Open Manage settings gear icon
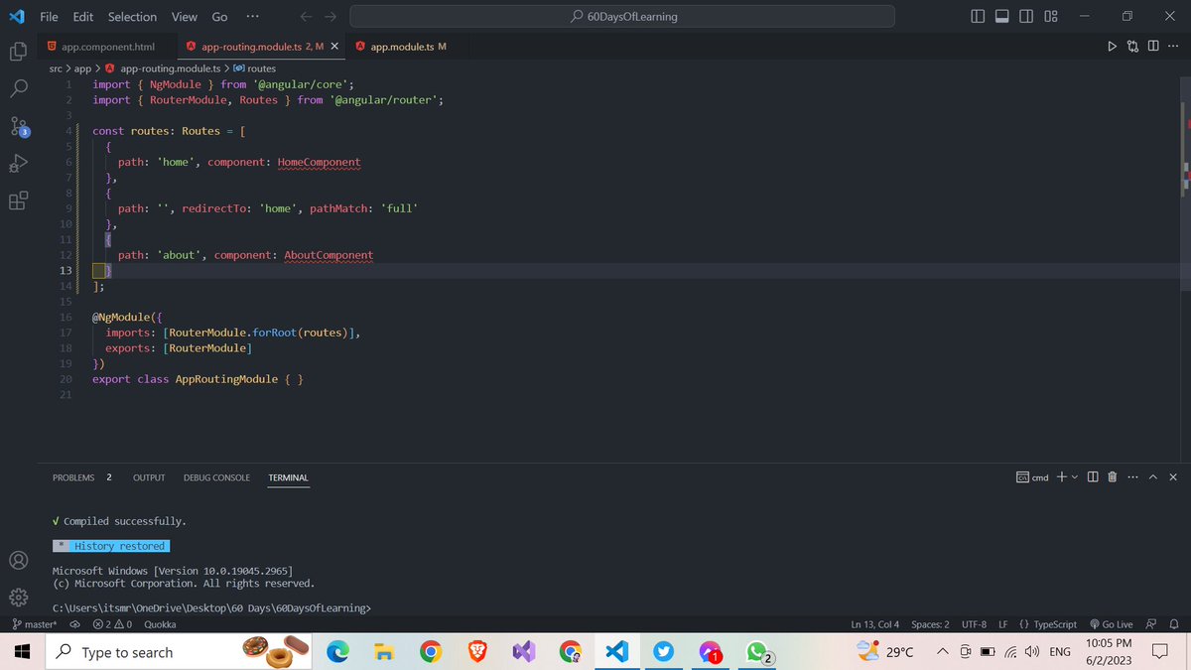1191x670 pixels. (18, 597)
